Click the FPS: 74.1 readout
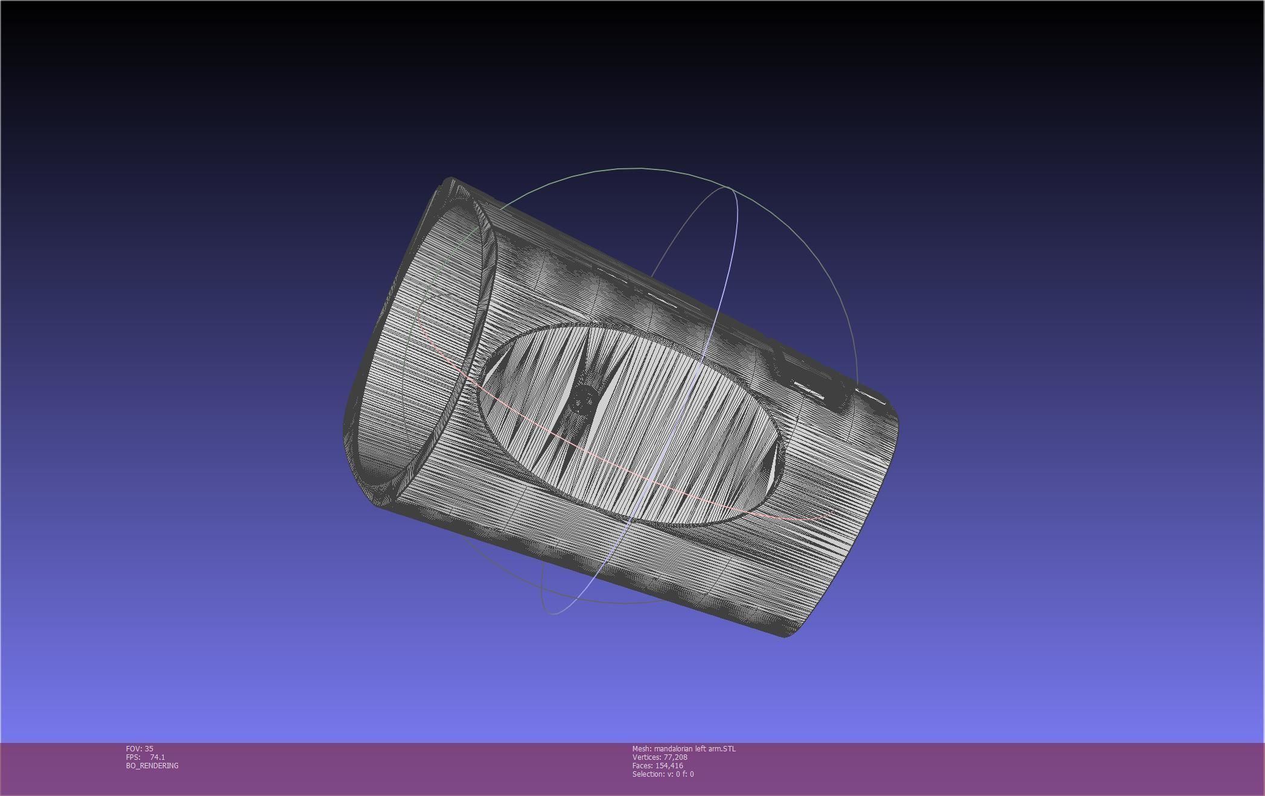Screen dimensions: 1265x796 pyautogui.click(x=145, y=757)
